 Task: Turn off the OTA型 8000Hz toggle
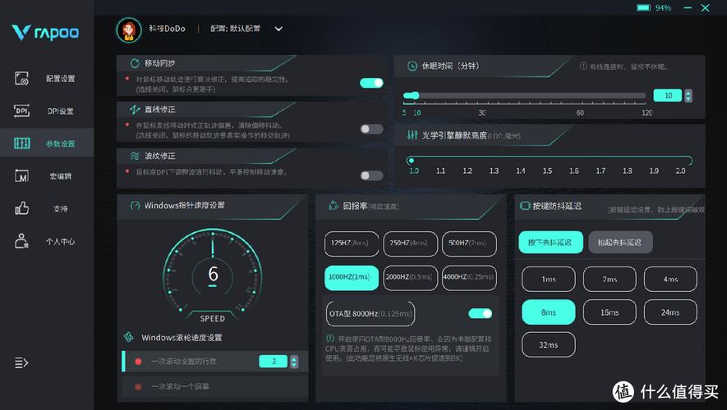(x=480, y=313)
